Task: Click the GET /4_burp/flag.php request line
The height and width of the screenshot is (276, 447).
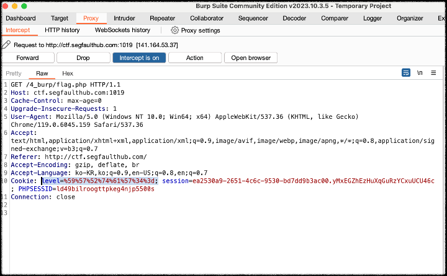Action: click(66, 85)
